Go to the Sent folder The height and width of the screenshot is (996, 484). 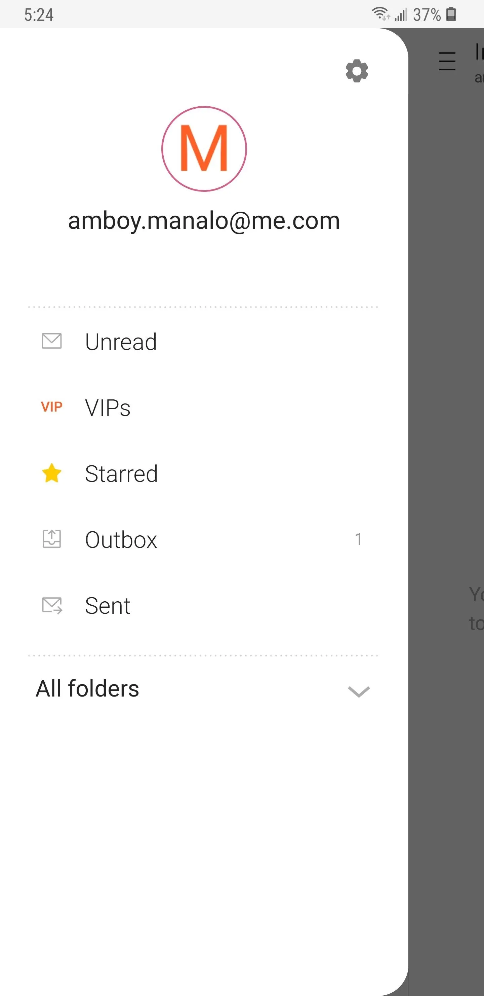[x=204, y=605]
